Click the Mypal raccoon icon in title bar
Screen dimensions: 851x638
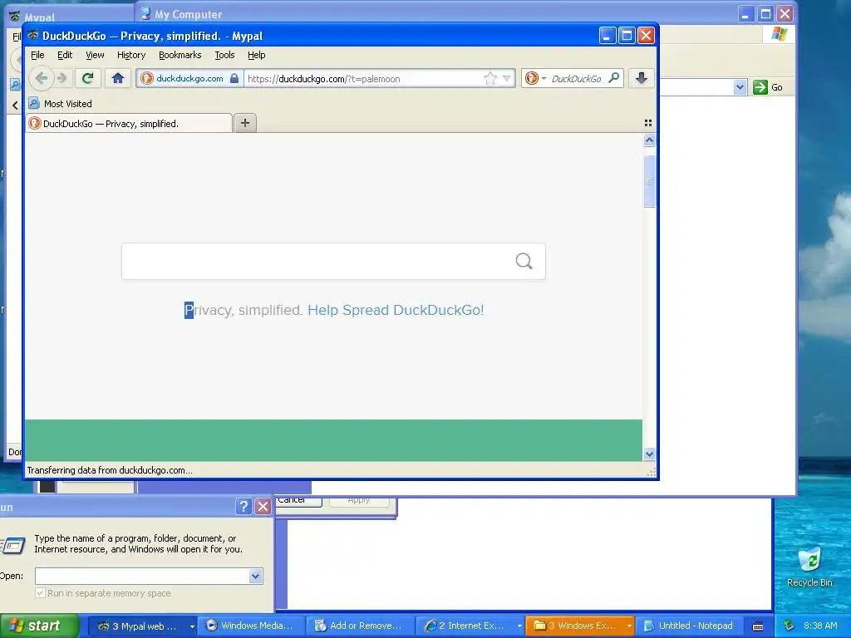point(33,35)
